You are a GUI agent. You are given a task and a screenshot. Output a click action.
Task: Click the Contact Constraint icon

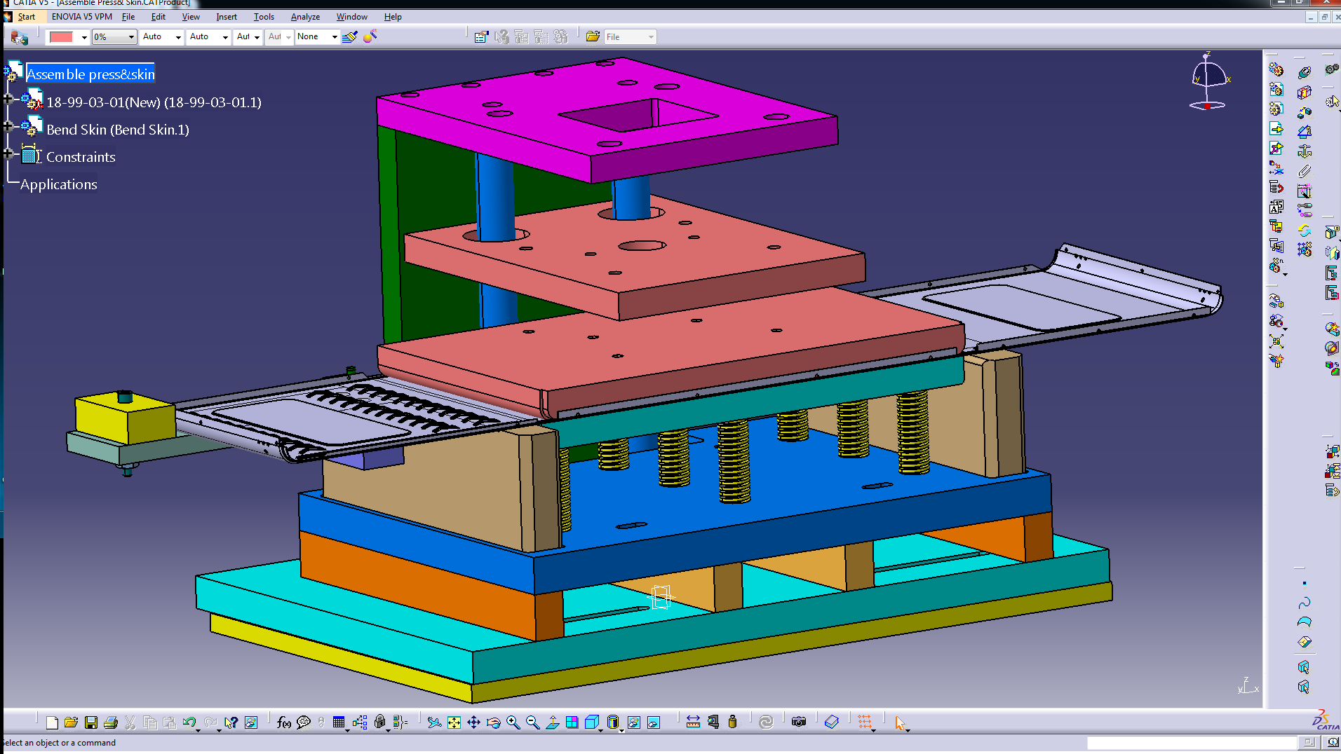1305,92
